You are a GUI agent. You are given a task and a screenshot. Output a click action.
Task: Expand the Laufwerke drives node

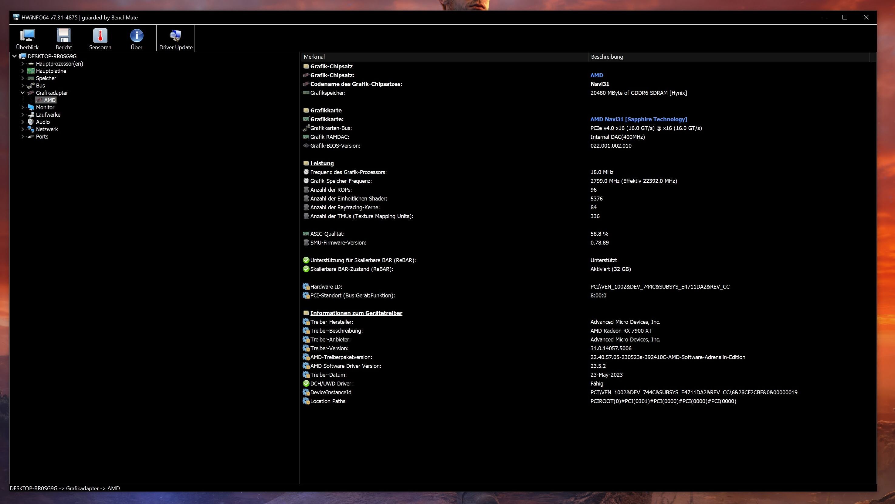coord(22,115)
